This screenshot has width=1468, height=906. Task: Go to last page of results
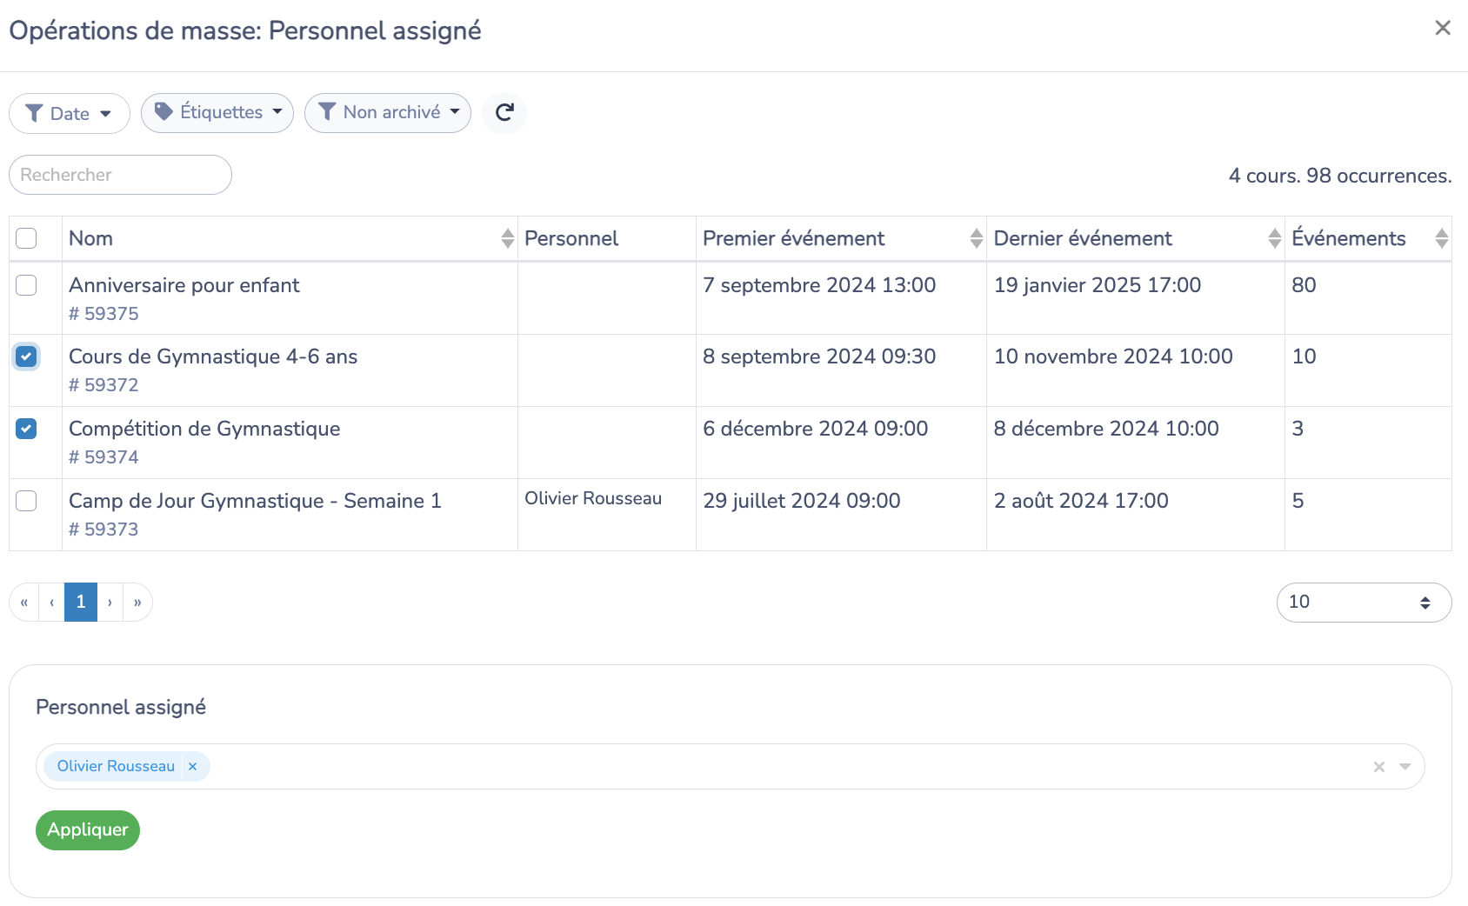137,603
